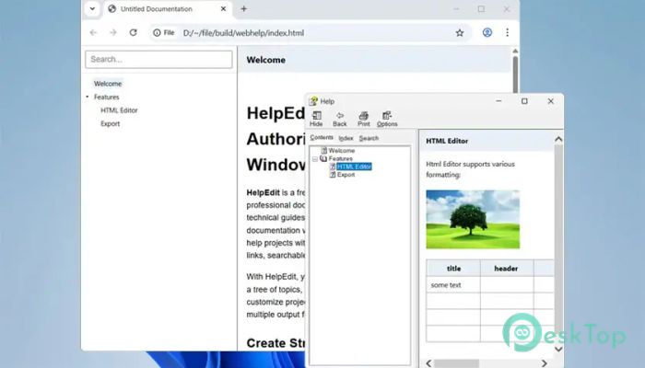Minimize the Help window

point(498,101)
